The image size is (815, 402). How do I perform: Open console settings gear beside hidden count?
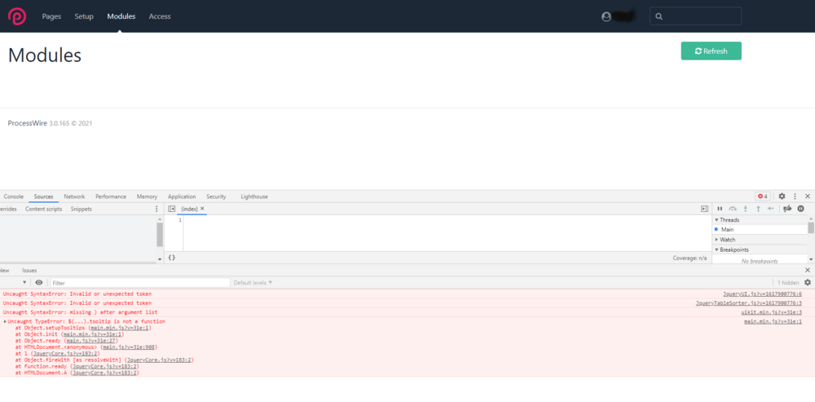[x=808, y=282]
